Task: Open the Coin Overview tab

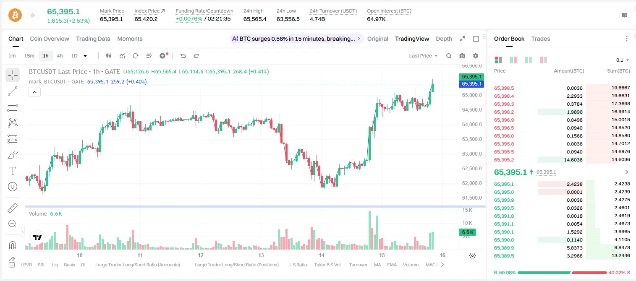Action: (x=50, y=39)
